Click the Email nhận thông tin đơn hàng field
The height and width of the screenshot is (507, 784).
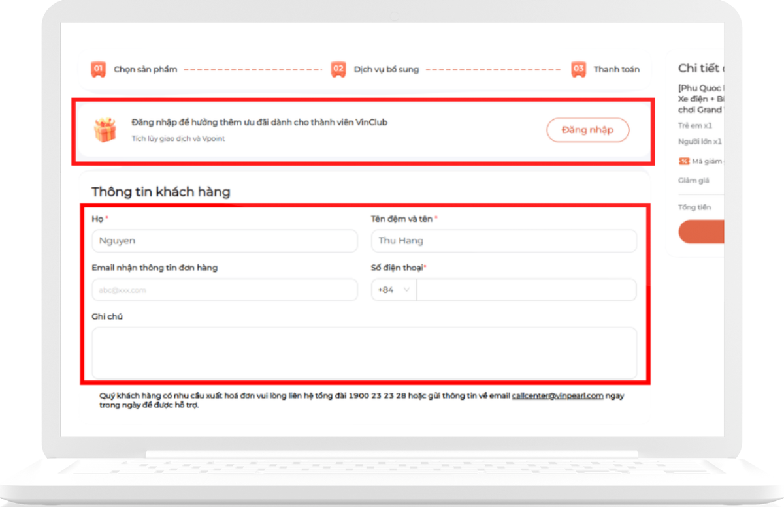pos(225,290)
